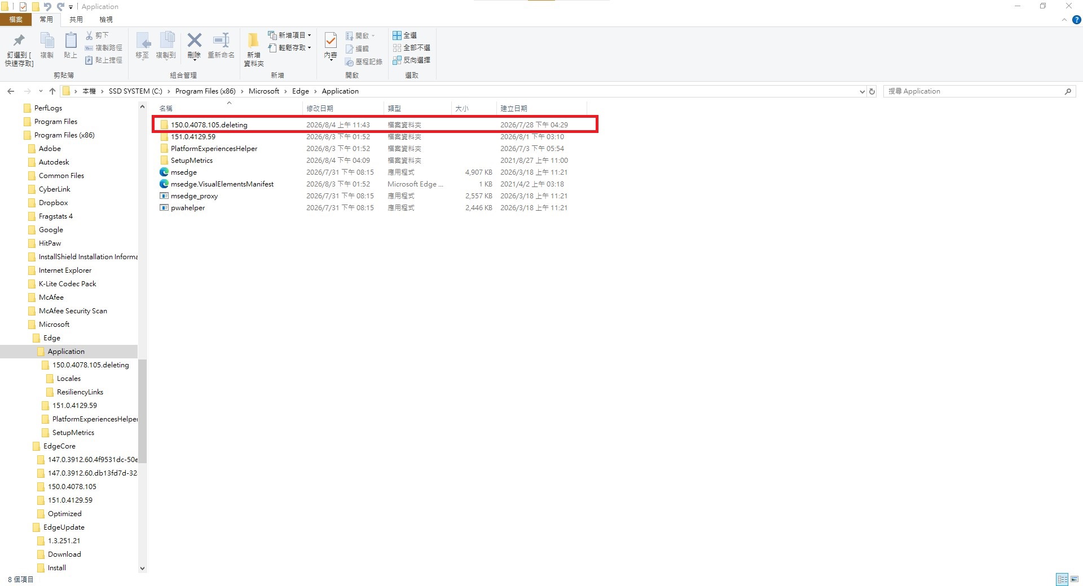
Task: Click the Undo icon in the title bar
Action: pos(47,7)
